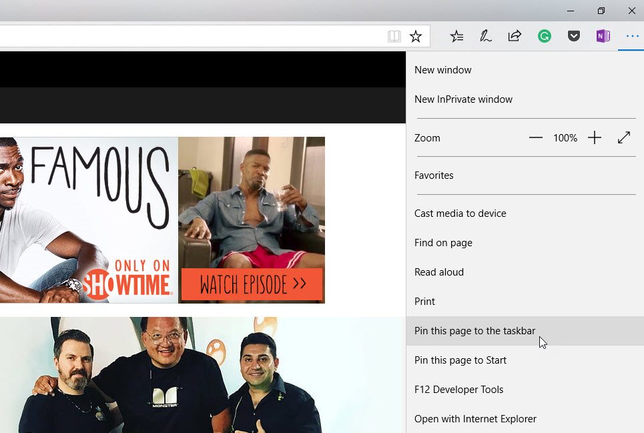Open the OneNote Web Clipper icon
Image resolution: width=644 pixels, height=433 pixels.
(603, 36)
